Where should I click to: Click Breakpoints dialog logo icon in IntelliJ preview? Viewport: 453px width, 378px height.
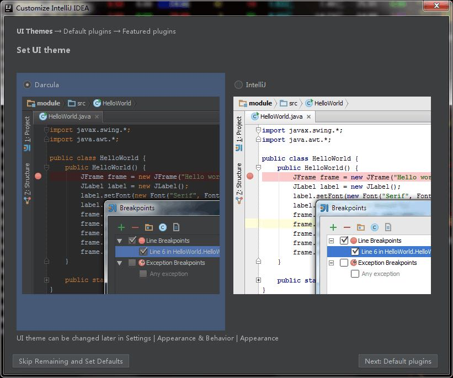coord(324,208)
